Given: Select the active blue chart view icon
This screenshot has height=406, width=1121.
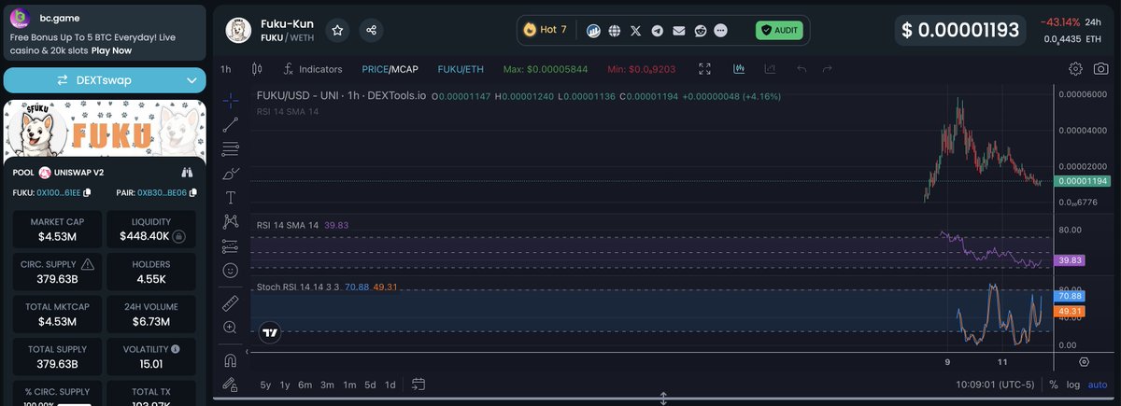Looking at the screenshot, I should [x=739, y=69].
